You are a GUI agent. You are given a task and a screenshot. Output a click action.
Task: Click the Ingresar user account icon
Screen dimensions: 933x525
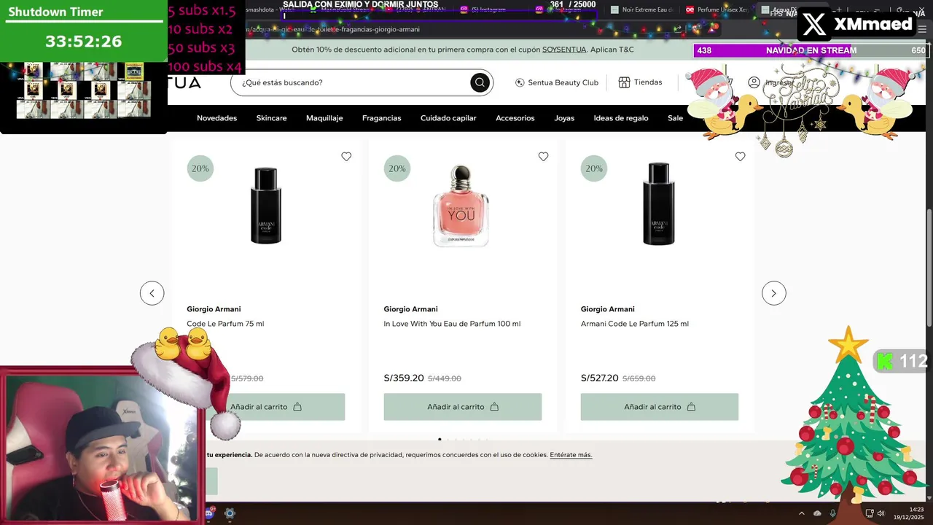pos(754,82)
